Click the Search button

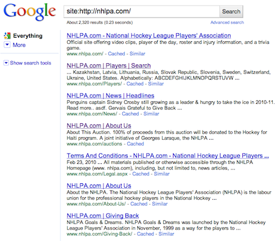coord(231,12)
